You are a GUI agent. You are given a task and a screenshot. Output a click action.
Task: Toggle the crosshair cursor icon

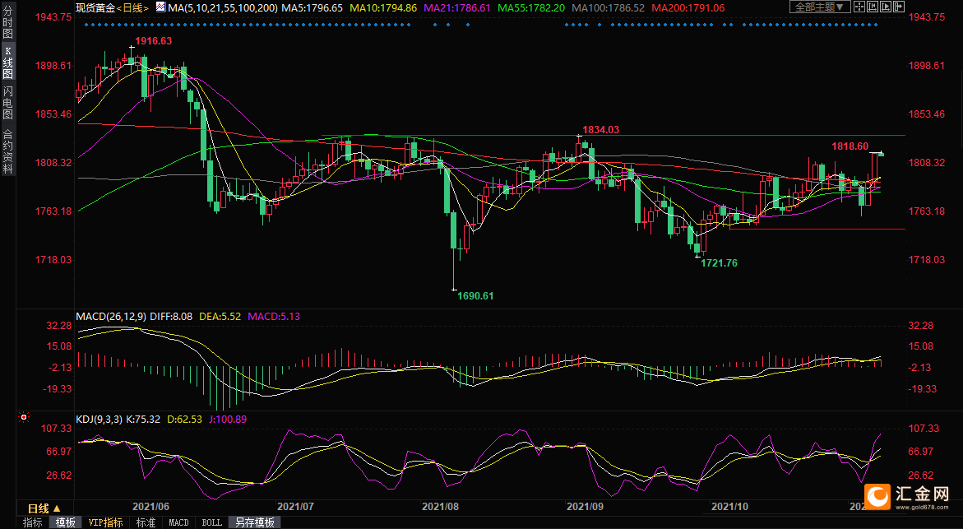[859, 7]
